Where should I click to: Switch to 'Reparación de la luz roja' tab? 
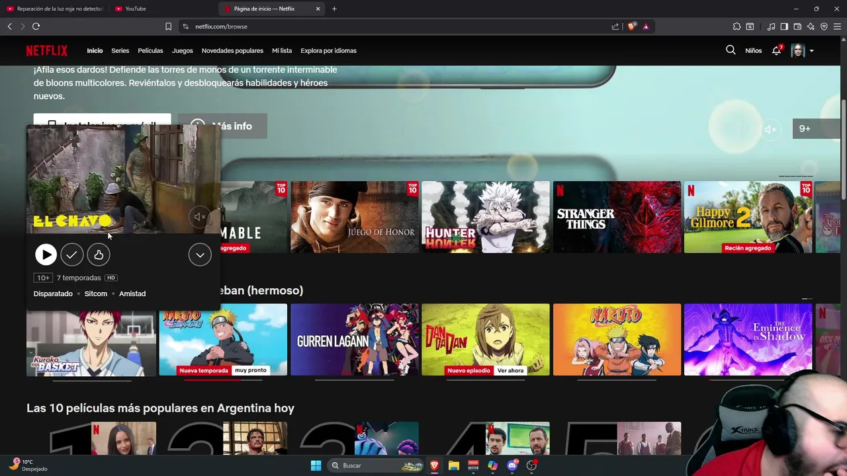click(x=54, y=9)
